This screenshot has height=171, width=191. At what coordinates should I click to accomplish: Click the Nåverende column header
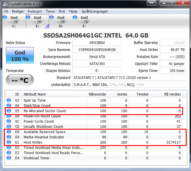pos(97,94)
